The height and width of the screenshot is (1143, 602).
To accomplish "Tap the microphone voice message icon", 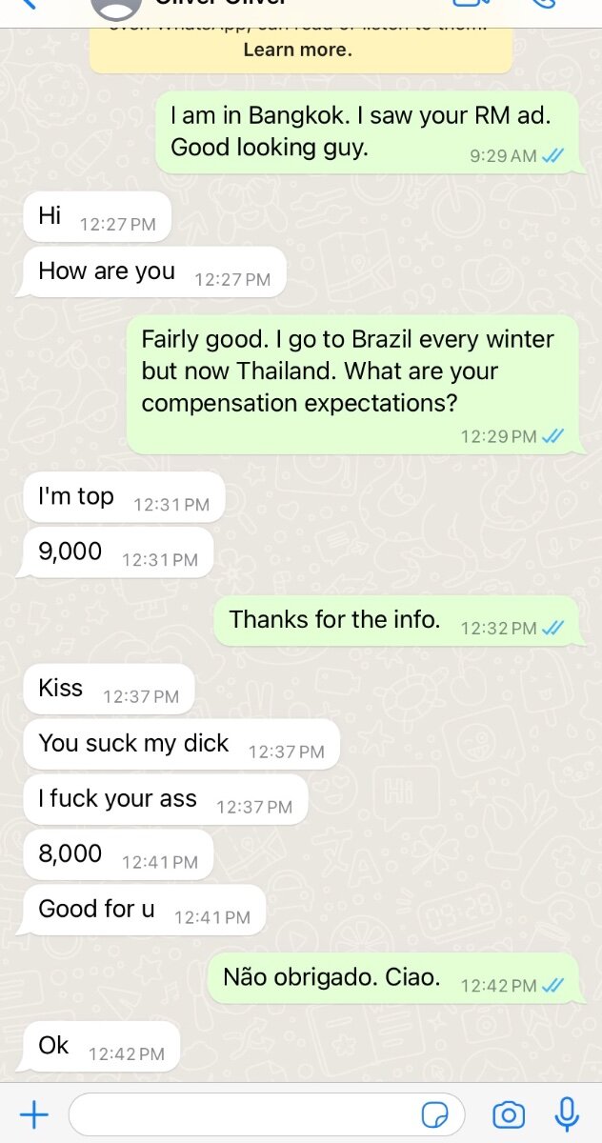I will pos(567,1113).
